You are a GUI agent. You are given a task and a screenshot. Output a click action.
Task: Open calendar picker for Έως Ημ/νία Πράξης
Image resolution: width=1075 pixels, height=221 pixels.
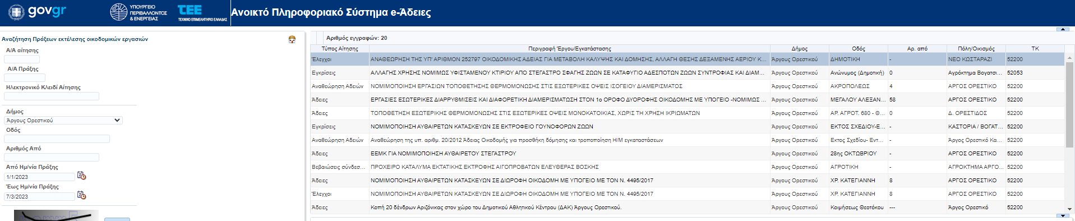point(81,195)
